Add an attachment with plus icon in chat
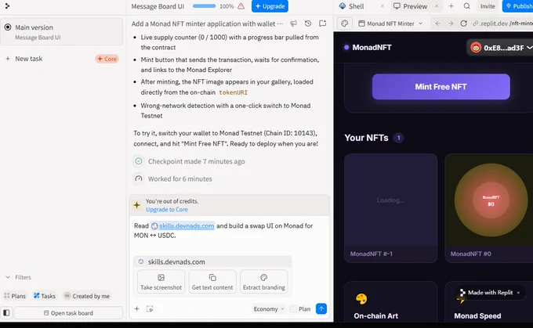Screen dimensions: 533x328 click(136, 308)
